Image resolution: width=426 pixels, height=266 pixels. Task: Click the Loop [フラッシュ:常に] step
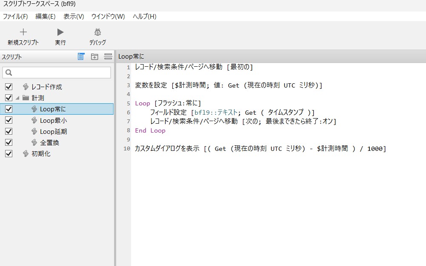[168, 103]
